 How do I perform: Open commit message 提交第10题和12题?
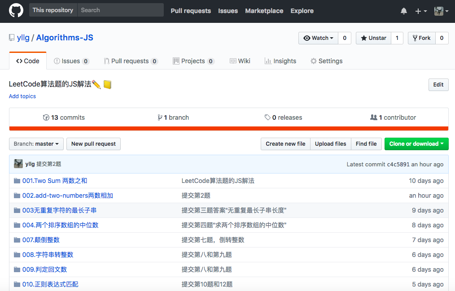coord(207,284)
